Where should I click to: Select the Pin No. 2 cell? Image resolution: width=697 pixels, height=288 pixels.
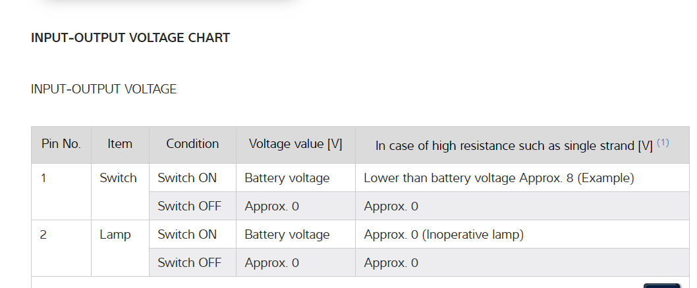[x=43, y=235]
